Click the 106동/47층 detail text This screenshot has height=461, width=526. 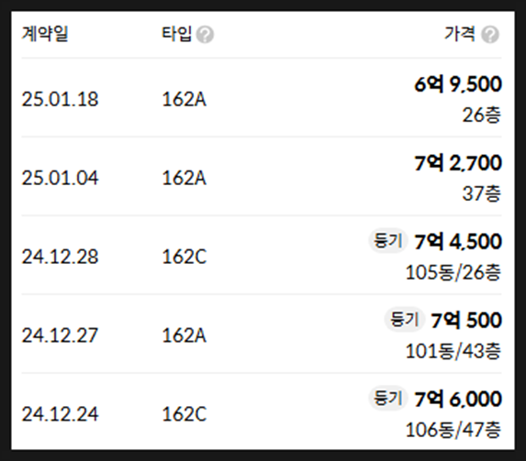(x=453, y=430)
